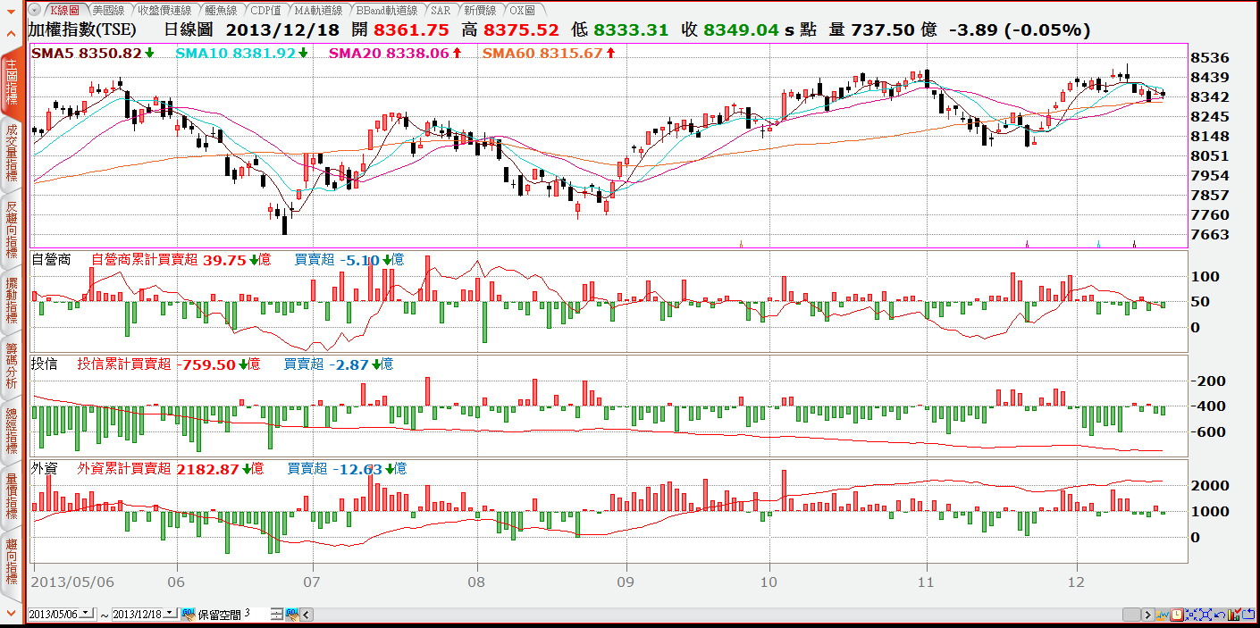Open the CDP值 tab
1260x628 pixels.
point(265,10)
